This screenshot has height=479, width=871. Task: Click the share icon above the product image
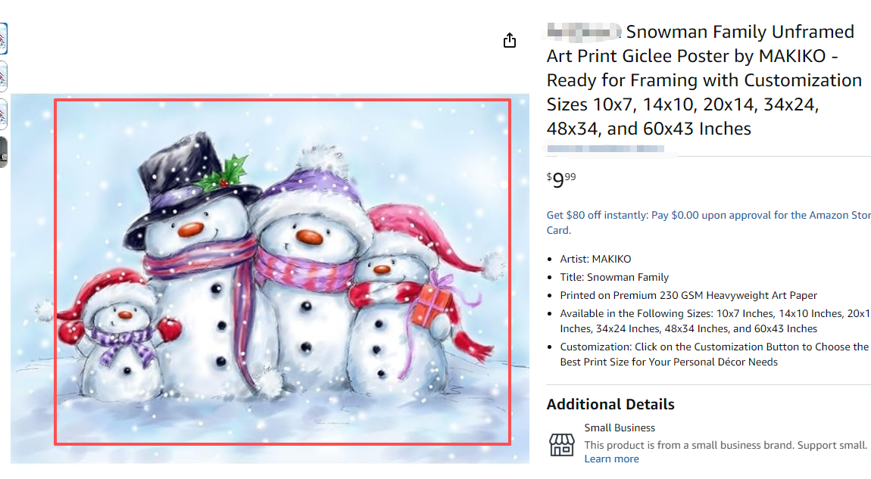pyautogui.click(x=510, y=40)
